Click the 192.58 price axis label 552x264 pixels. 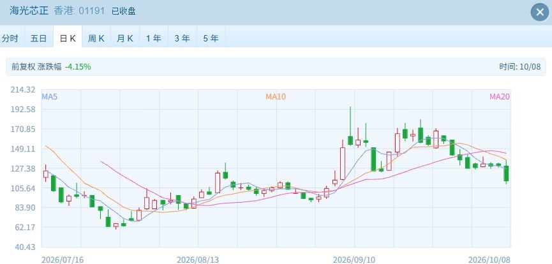[23, 110]
